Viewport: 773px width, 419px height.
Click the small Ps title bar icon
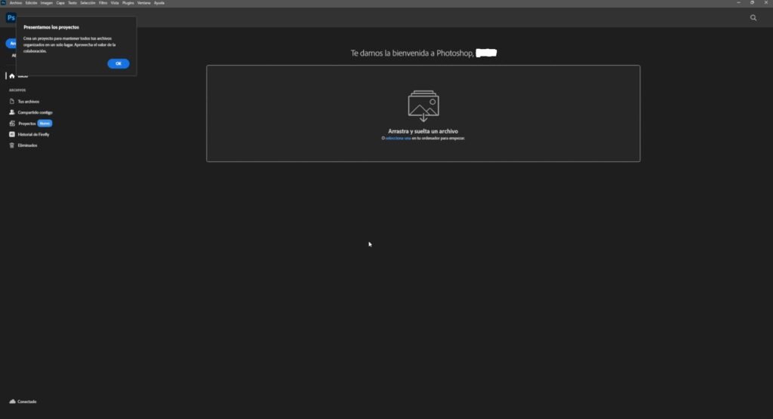click(4, 3)
